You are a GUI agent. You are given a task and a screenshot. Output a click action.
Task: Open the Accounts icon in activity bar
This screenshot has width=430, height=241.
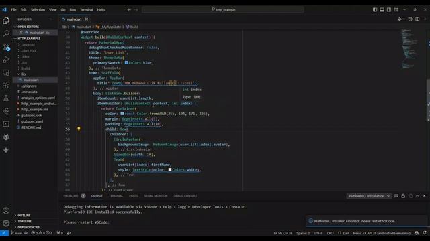6,210
